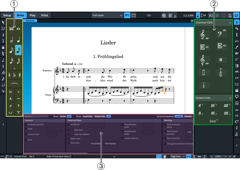Open the Mixer from the toolbar
Image resolution: width=240 pixels, height=170 pixels.
pyautogui.click(x=170, y=15)
